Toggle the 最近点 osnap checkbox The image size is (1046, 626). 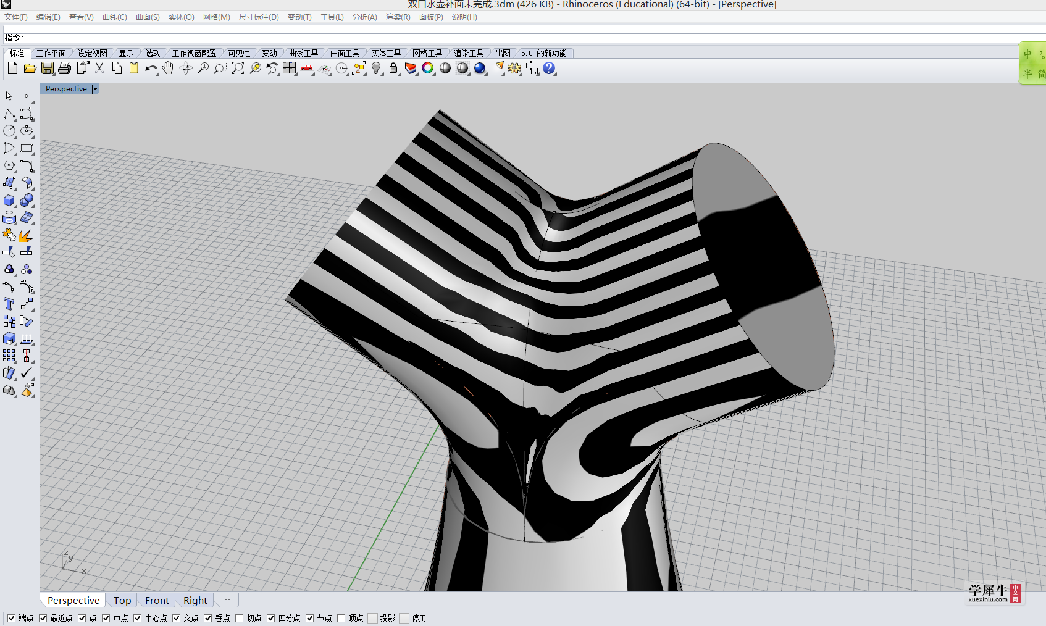(43, 618)
